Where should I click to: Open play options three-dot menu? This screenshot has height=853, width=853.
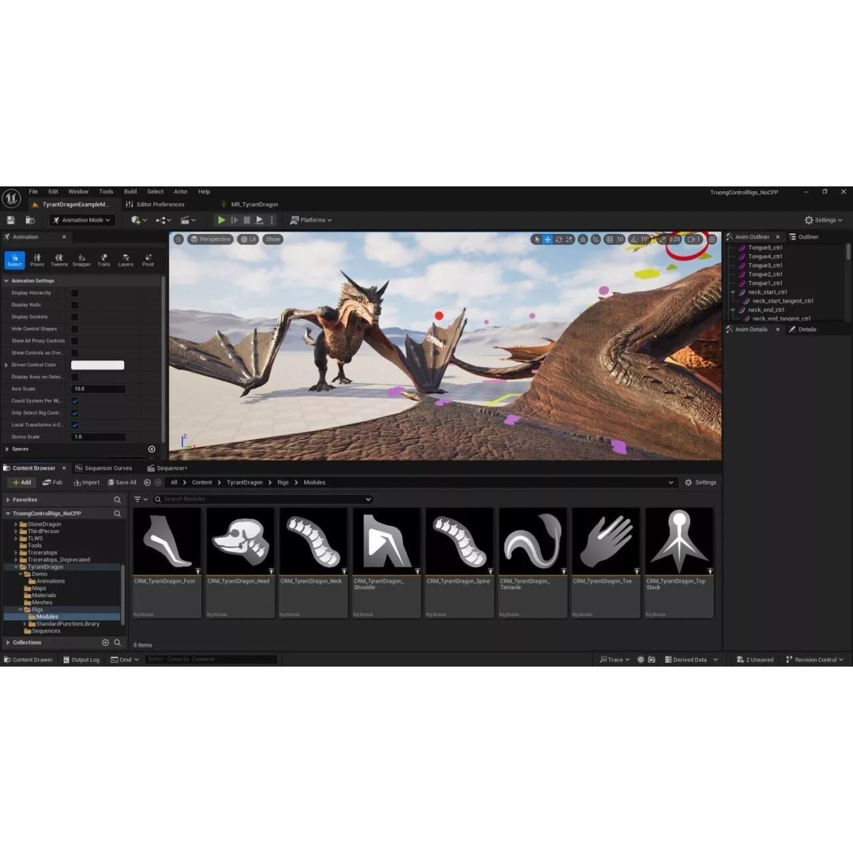[x=272, y=220]
